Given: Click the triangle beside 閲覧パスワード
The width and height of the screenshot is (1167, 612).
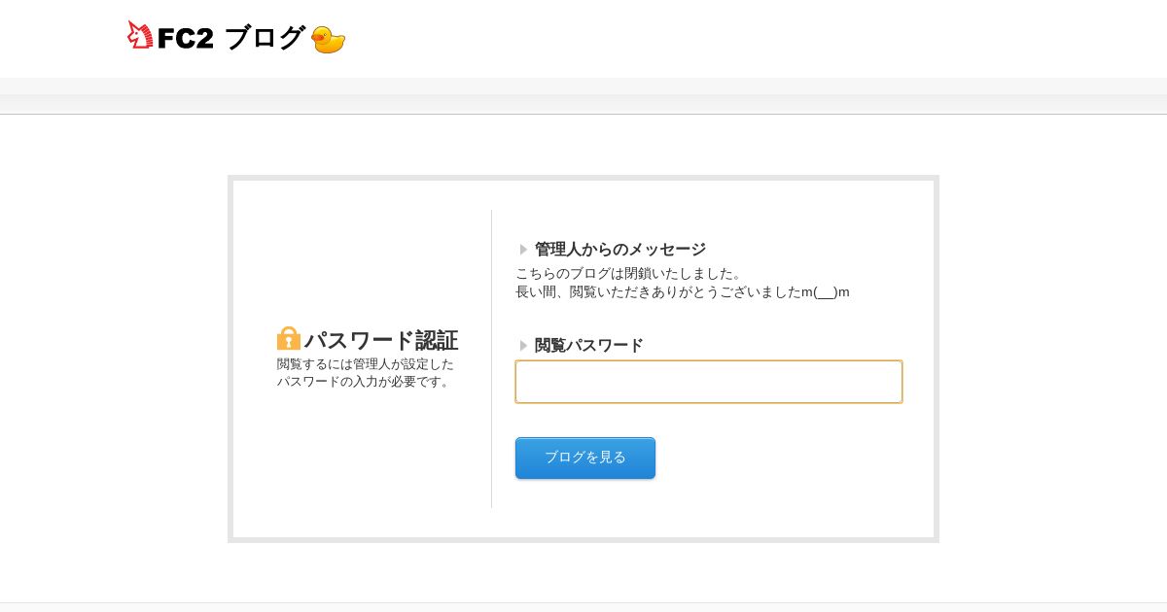Looking at the screenshot, I should (523, 346).
